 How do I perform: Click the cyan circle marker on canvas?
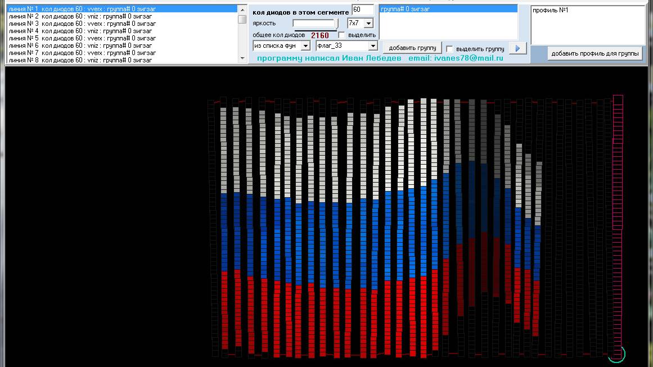pyautogui.click(x=617, y=355)
